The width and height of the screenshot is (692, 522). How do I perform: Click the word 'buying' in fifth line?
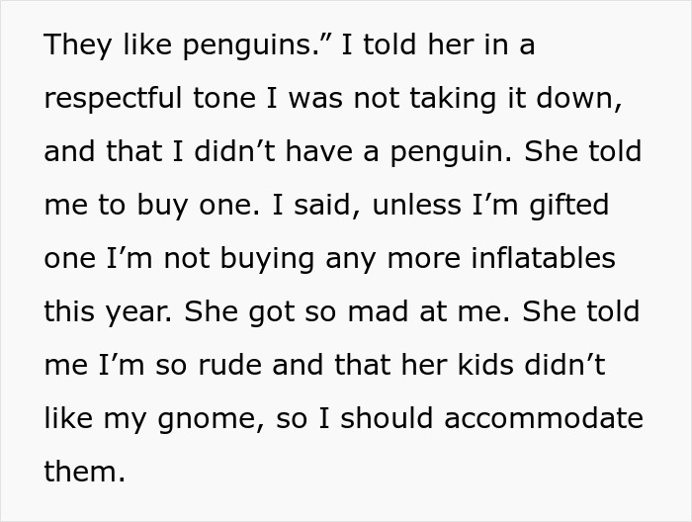pyautogui.click(x=267, y=259)
